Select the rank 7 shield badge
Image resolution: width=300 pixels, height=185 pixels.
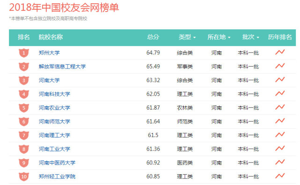point(24,135)
